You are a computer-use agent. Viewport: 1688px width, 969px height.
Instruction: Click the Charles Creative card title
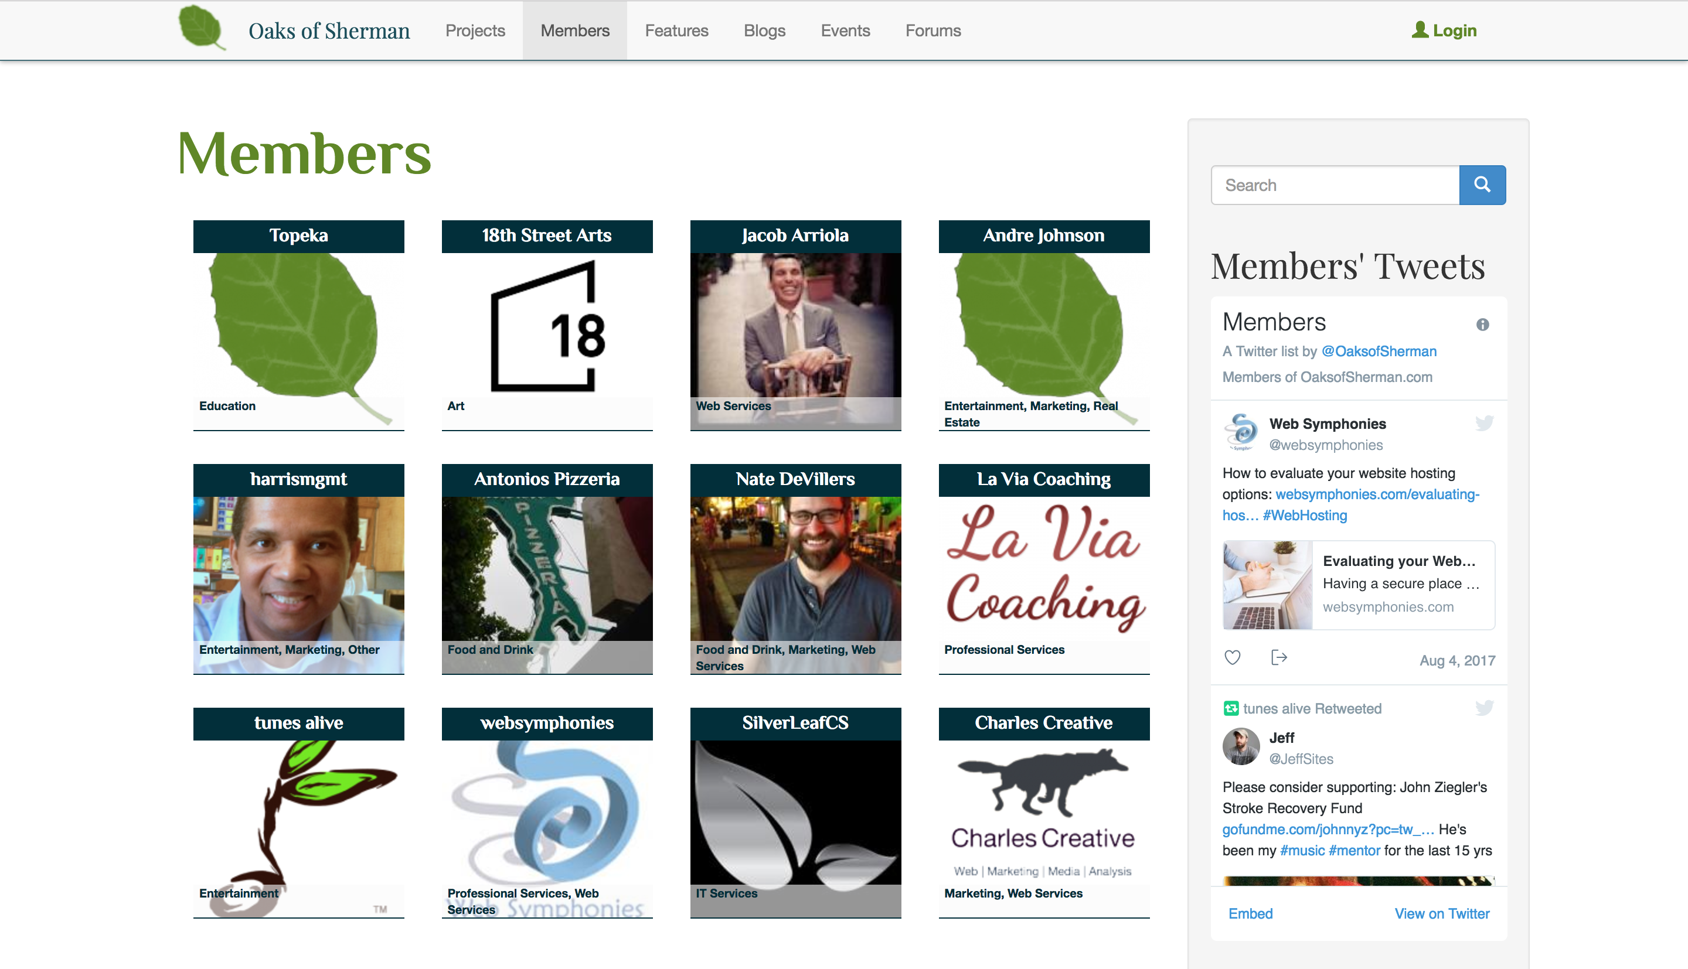[1044, 723]
